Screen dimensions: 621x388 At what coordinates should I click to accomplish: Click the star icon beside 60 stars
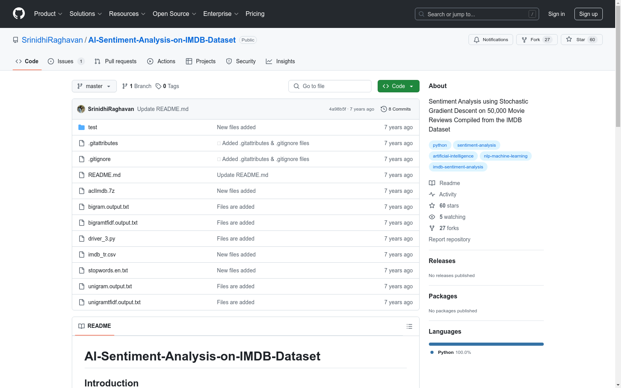pyautogui.click(x=432, y=206)
